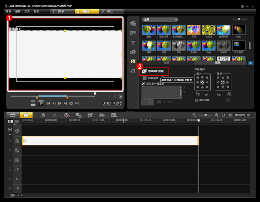The height and width of the screenshot is (202, 260).
Task: Open the Batch Convert tool icon
Action: (x=79, y=115)
